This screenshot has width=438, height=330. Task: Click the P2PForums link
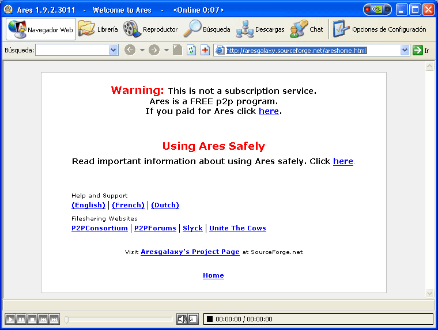(x=155, y=228)
